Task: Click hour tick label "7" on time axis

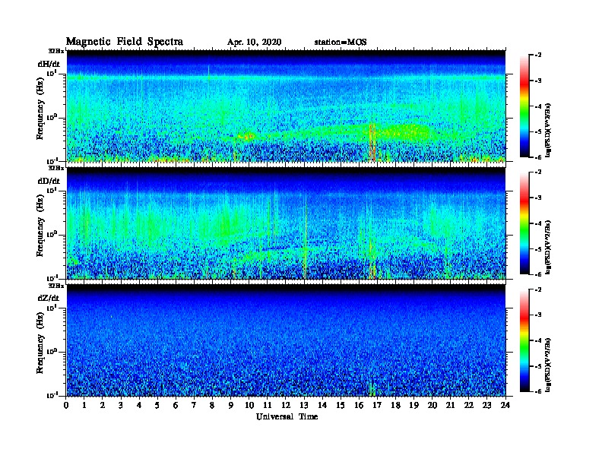Action: tap(194, 406)
